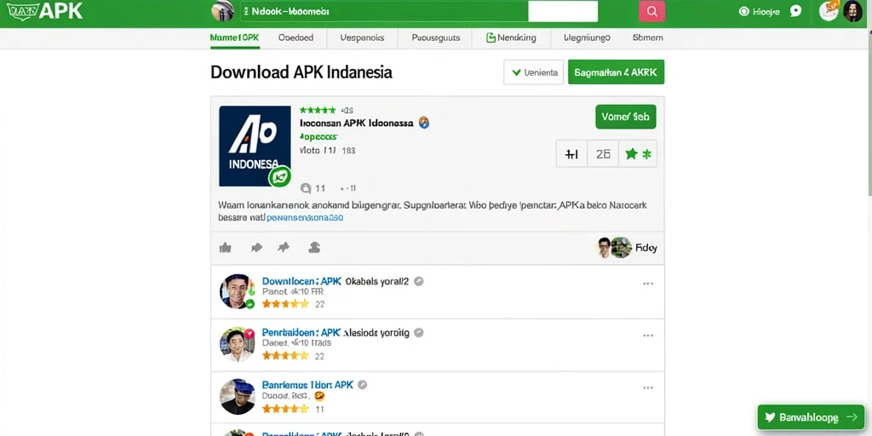The image size is (872, 436).
Task: Click the 25 counter box
Action: (x=603, y=154)
